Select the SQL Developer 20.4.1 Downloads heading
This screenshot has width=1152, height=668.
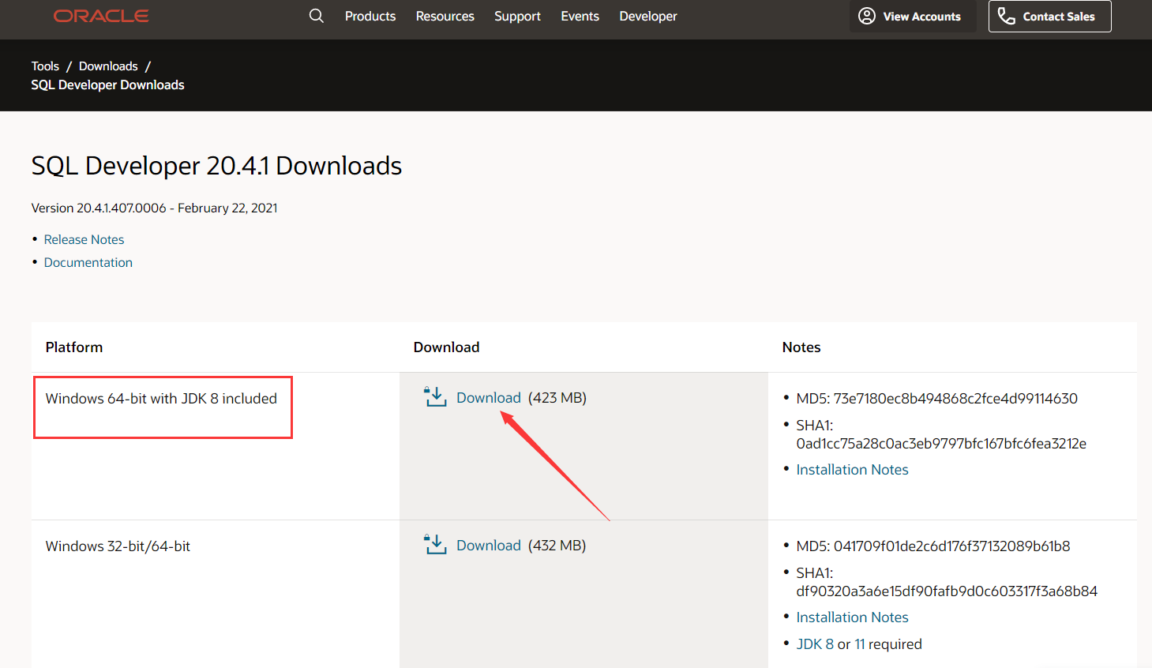coord(217,166)
